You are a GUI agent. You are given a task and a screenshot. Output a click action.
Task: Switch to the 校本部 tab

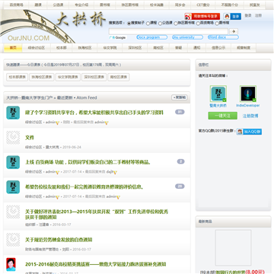(x=61, y=48)
